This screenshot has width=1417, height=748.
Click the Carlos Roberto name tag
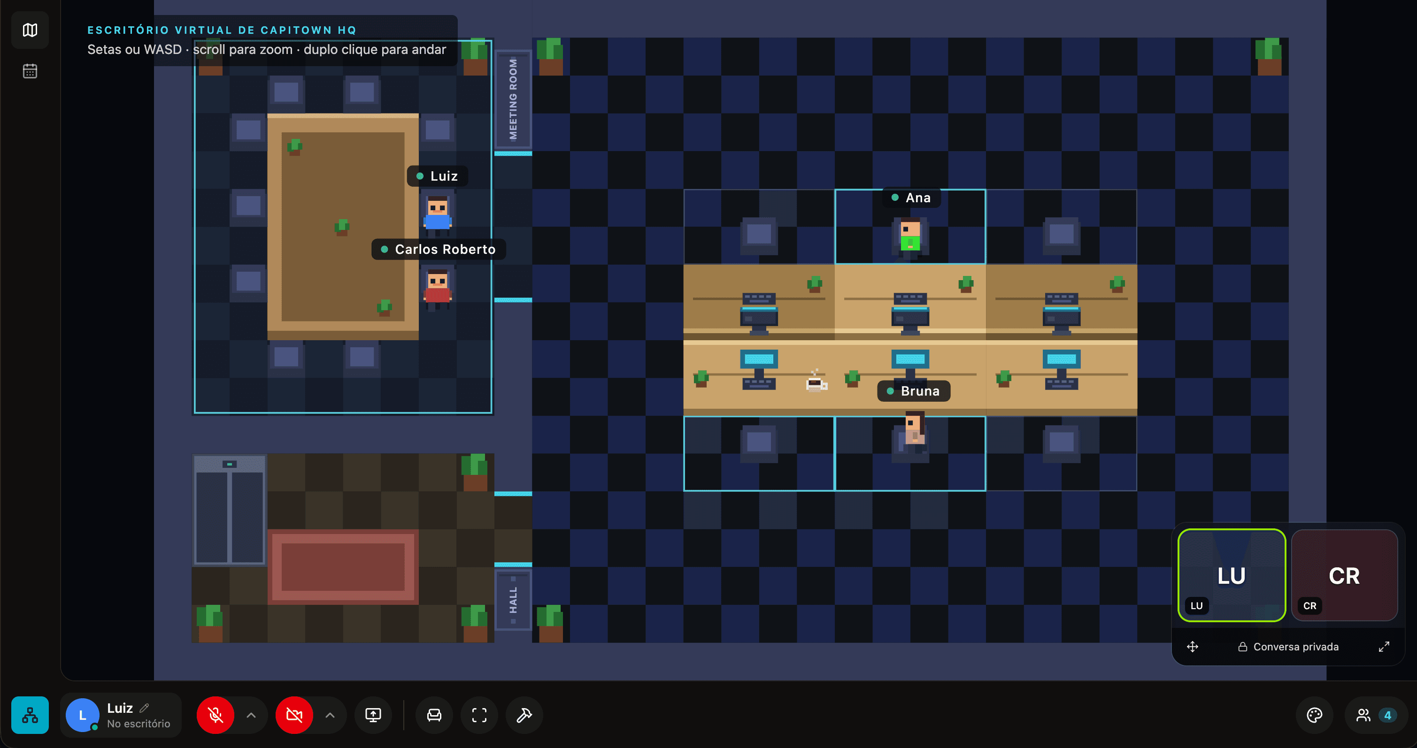point(439,249)
